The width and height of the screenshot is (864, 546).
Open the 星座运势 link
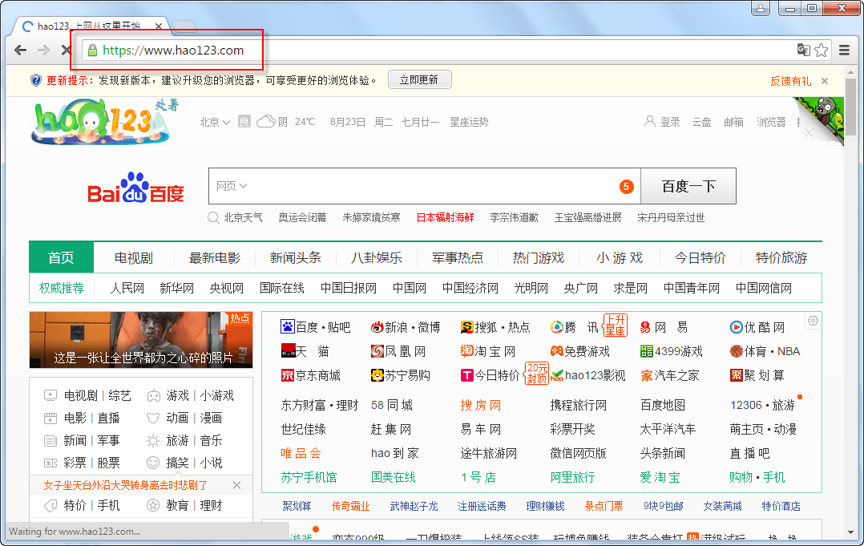click(469, 122)
